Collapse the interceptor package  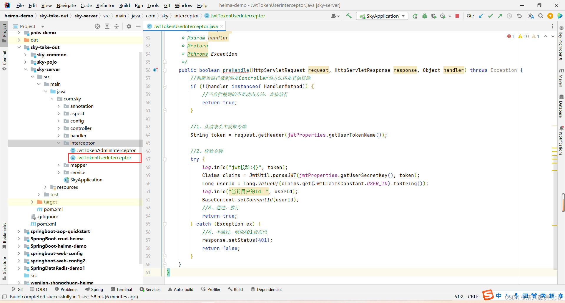(59, 143)
